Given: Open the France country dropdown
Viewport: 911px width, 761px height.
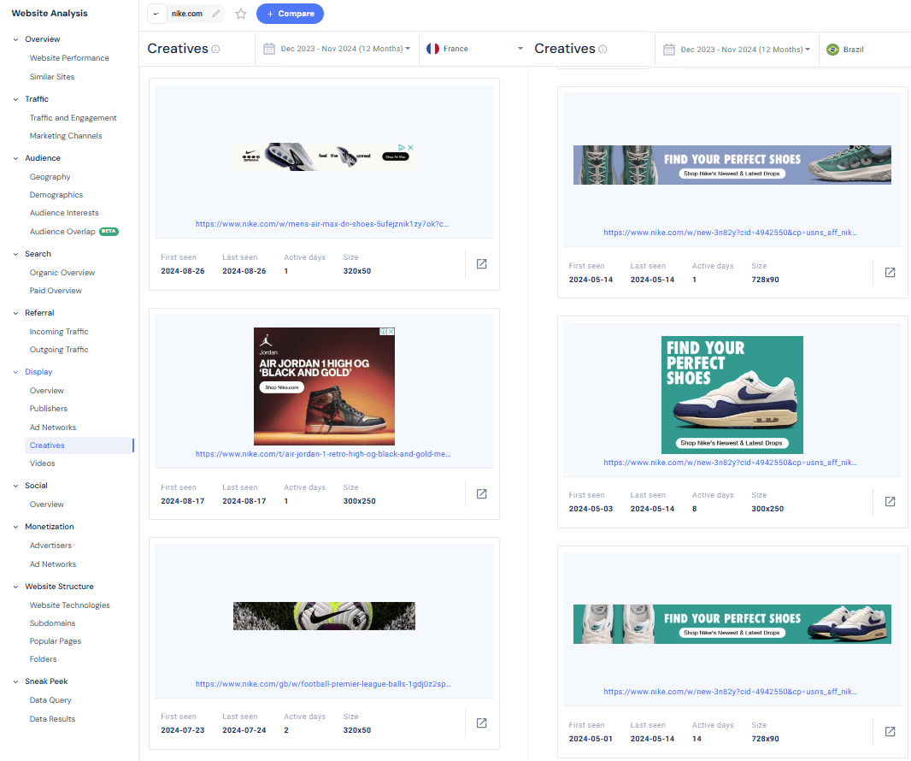Looking at the screenshot, I should pyautogui.click(x=474, y=49).
